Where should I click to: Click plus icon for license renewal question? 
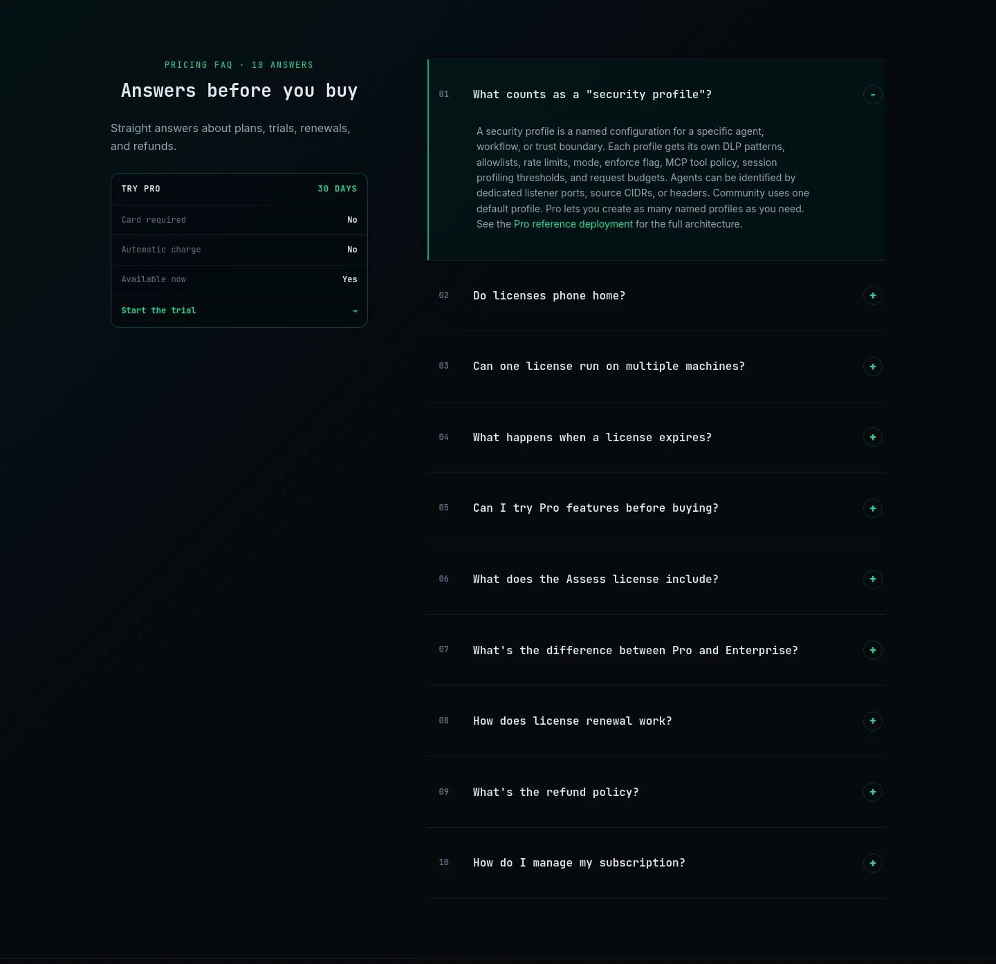873,721
